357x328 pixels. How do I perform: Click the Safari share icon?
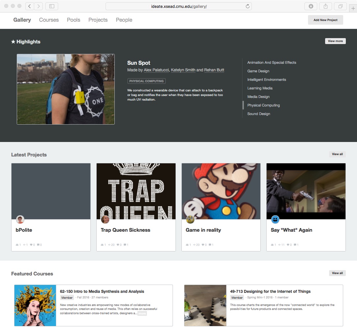pyautogui.click(x=325, y=6)
